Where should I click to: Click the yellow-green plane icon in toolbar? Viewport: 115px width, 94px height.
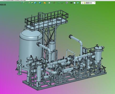pos(32,3)
